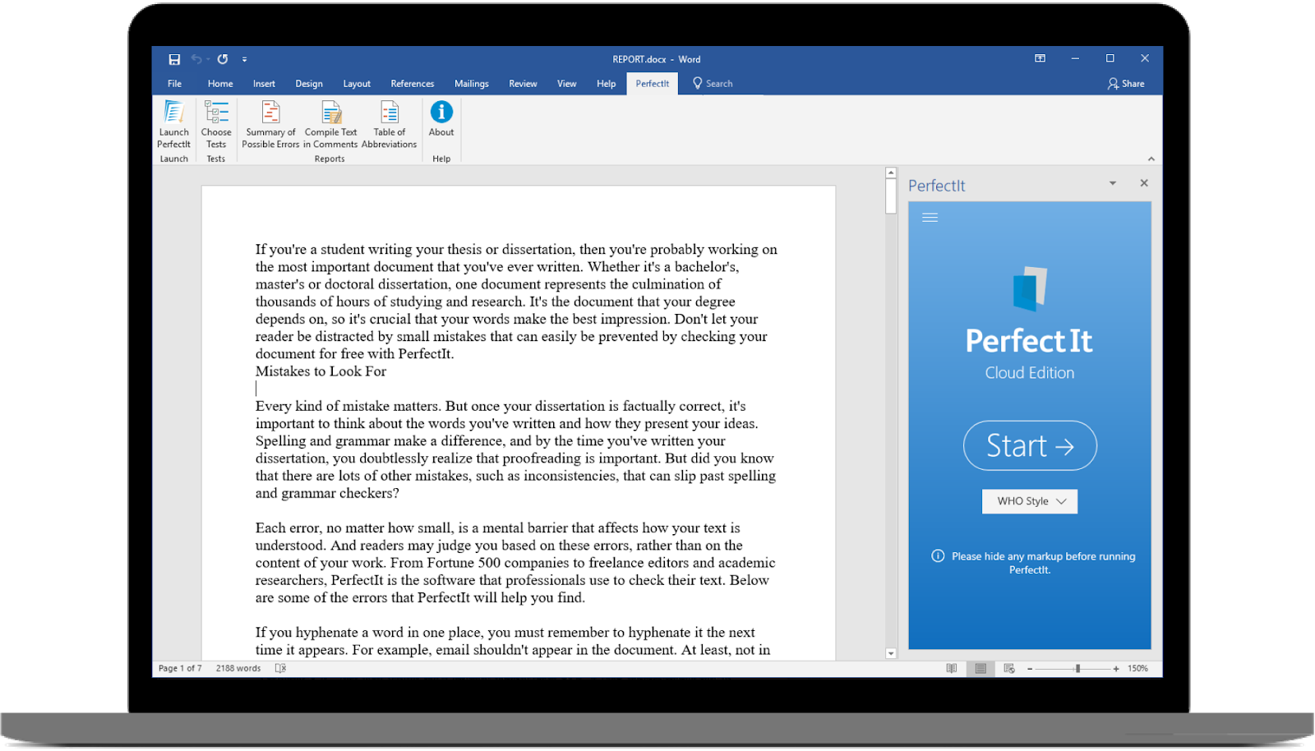
Task: Click the Search lightbulb box
Action: point(713,84)
